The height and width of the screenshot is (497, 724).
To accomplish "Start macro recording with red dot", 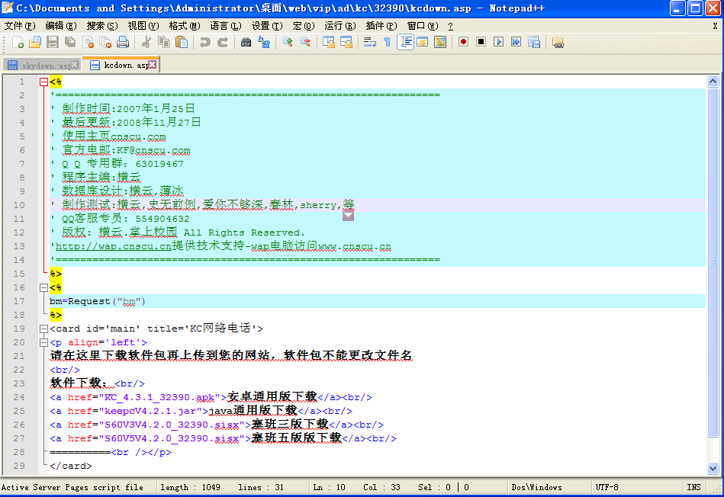I will click(463, 42).
